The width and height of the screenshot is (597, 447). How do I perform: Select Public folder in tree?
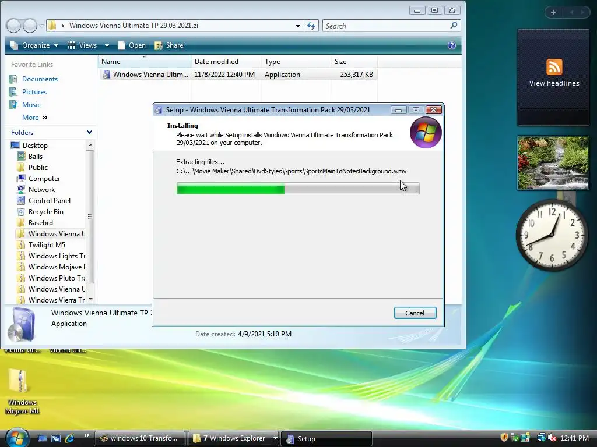pos(38,167)
